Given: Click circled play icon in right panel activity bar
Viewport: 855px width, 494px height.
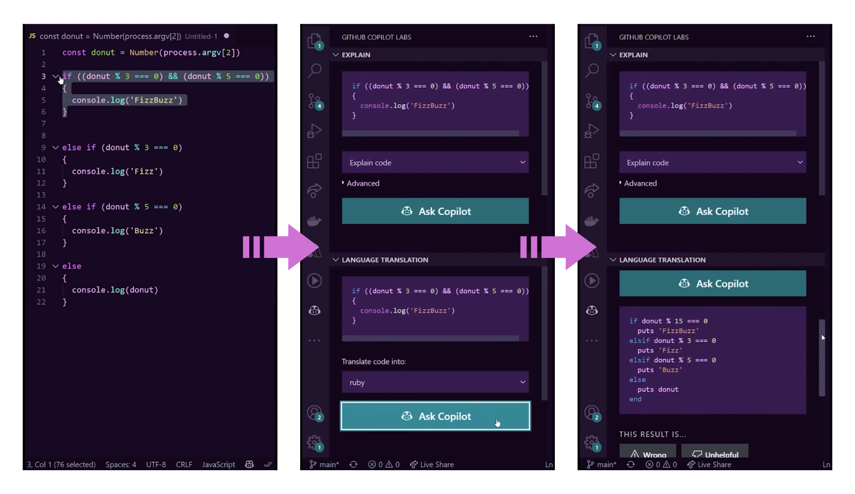Looking at the screenshot, I should pos(592,280).
